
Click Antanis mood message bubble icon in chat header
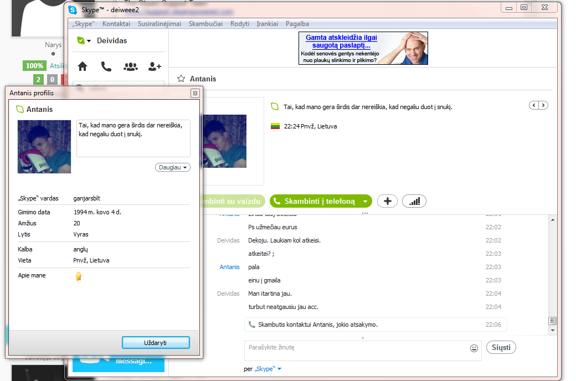[275, 106]
